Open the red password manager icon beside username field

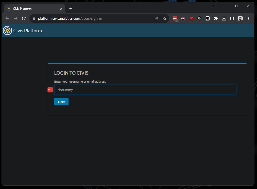pyautogui.click(x=50, y=90)
